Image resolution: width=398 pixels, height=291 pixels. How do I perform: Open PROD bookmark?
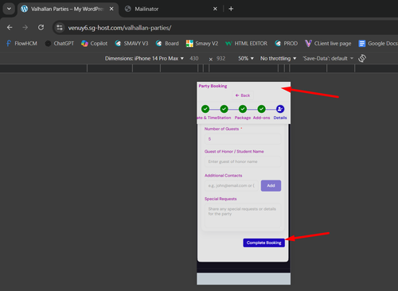point(286,44)
